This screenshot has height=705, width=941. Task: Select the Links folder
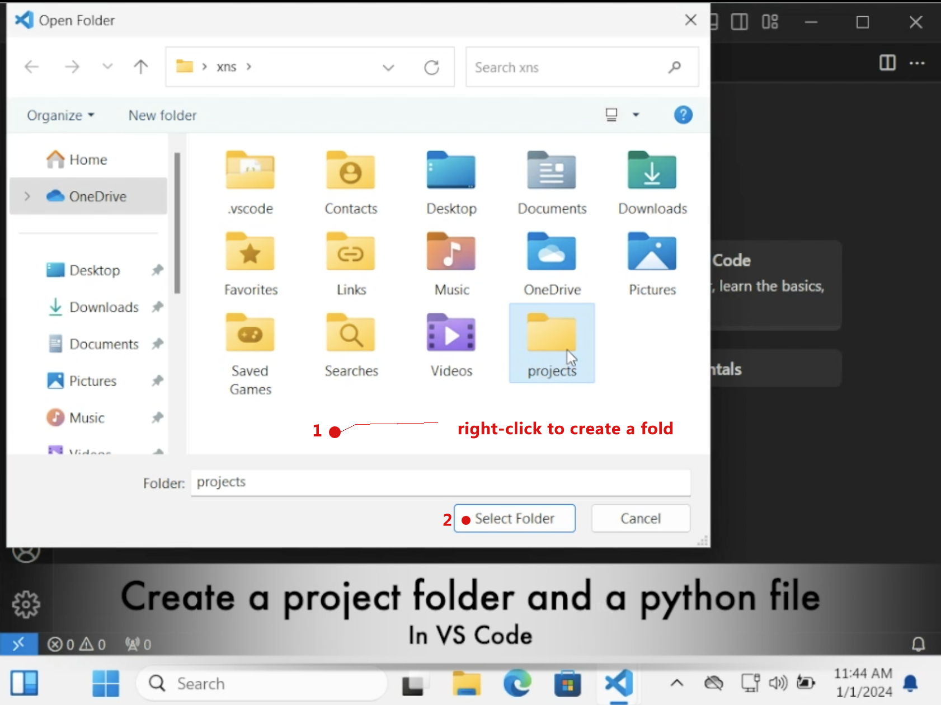click(x=351, y=264)
